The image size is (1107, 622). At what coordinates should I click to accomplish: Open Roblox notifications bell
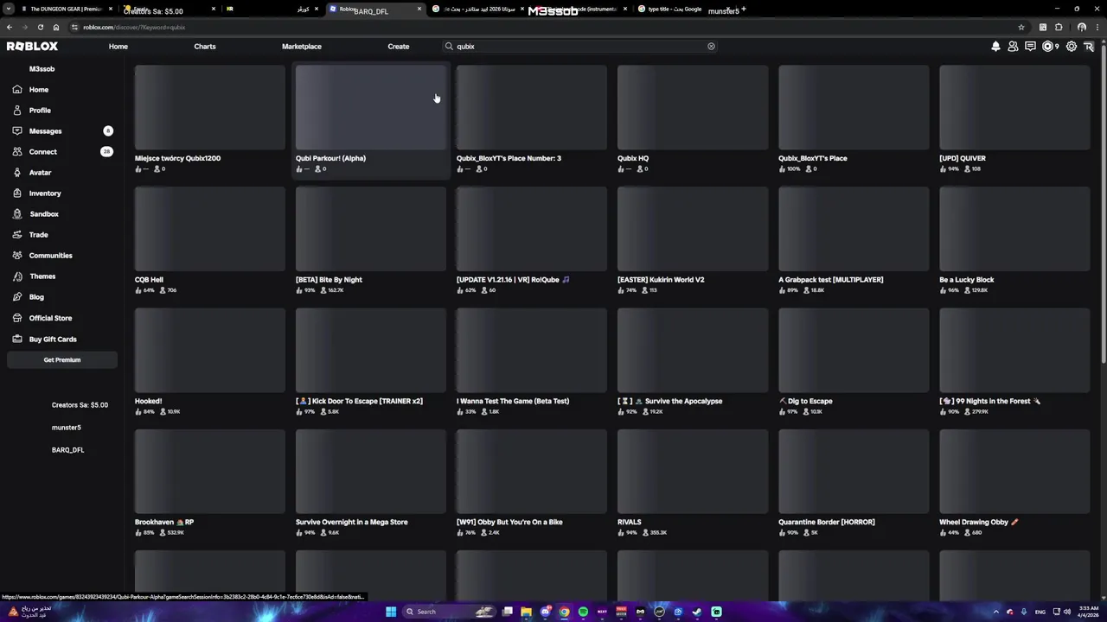pos(995,47)
